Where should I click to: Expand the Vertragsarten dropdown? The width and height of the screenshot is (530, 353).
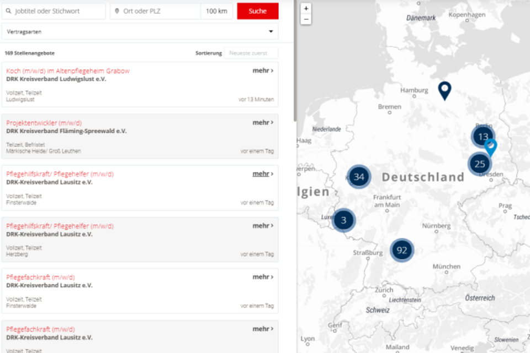[x=140, y=32]
